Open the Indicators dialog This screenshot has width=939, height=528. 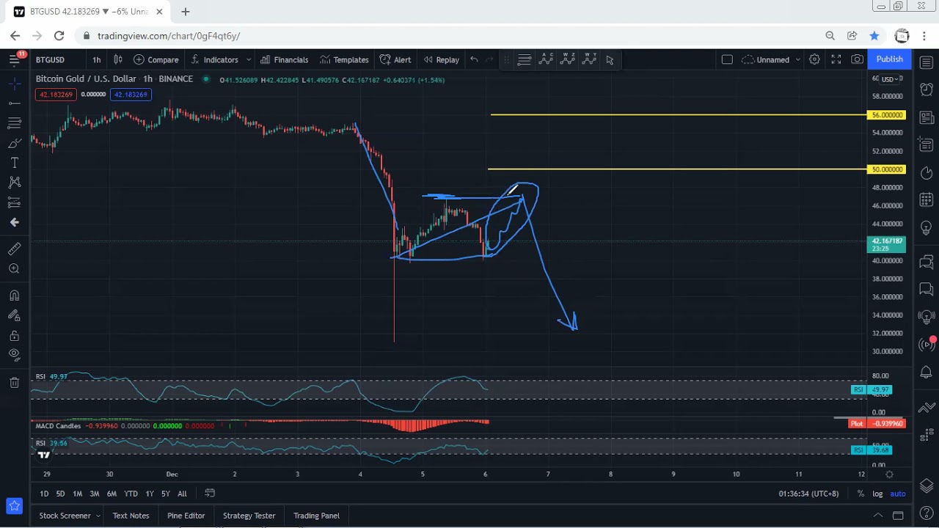(x=214, y=59)
